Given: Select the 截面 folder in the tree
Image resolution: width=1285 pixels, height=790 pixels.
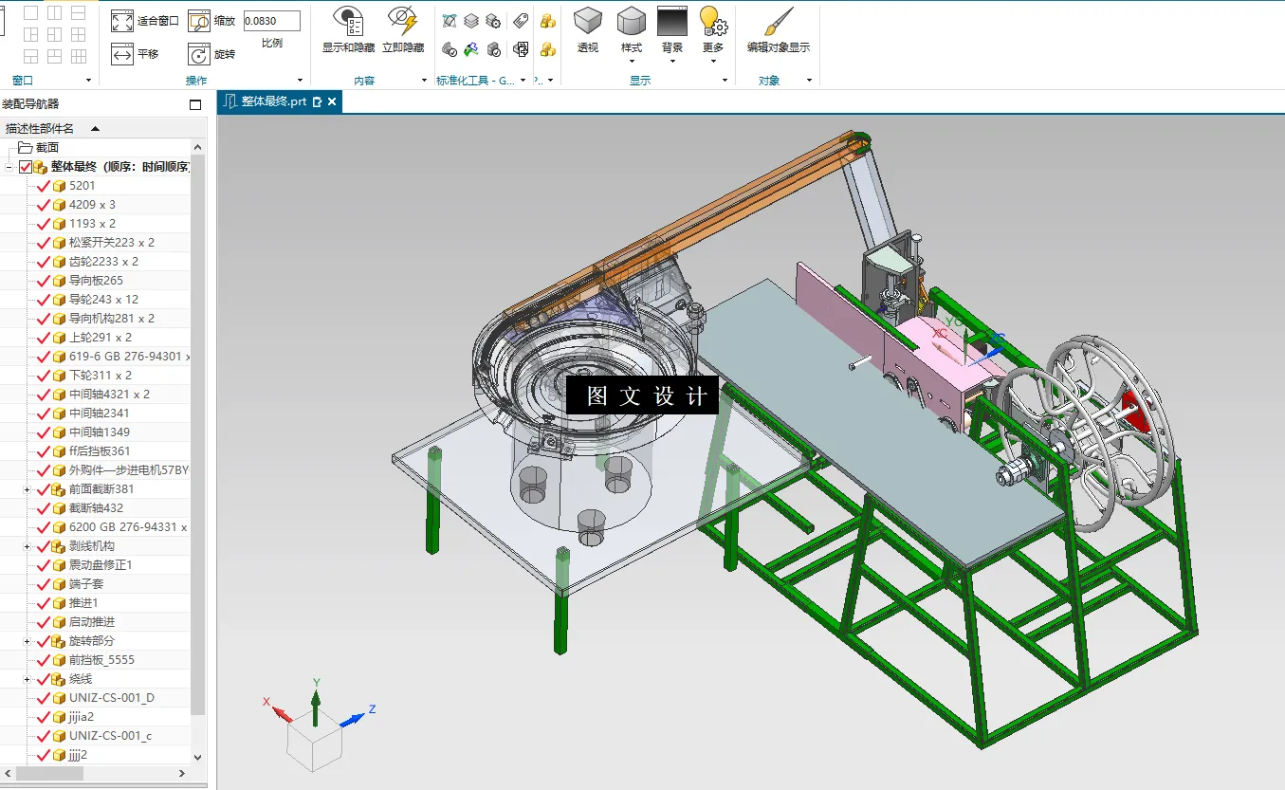Looking at the screenshot, I should point(39,148).
